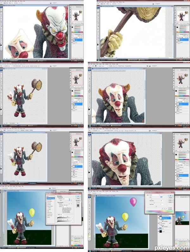190x252 pixels.
Task: Click the subtract-from-sample eyedropper in the Hue/Saturation dialog
Action: tap(166, 209)
